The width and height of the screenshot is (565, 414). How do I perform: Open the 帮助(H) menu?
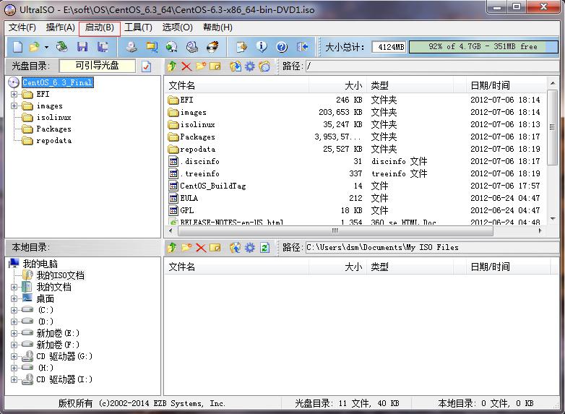pyautogui.click(x=217, y=27)
